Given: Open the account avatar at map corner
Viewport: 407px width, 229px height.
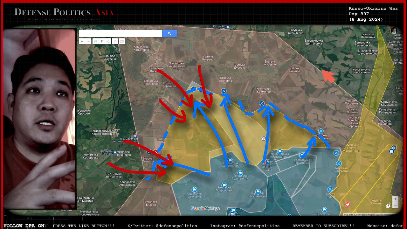Looking at the screenshot, I should (x=394, y=31).
